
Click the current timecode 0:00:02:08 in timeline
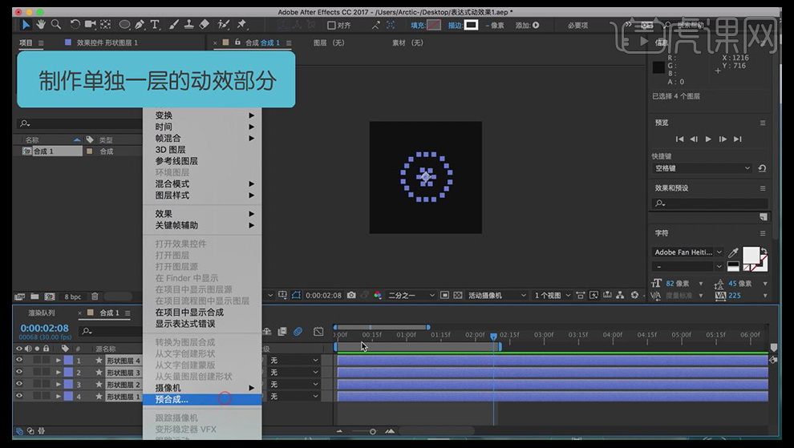[x=44, y=328]
